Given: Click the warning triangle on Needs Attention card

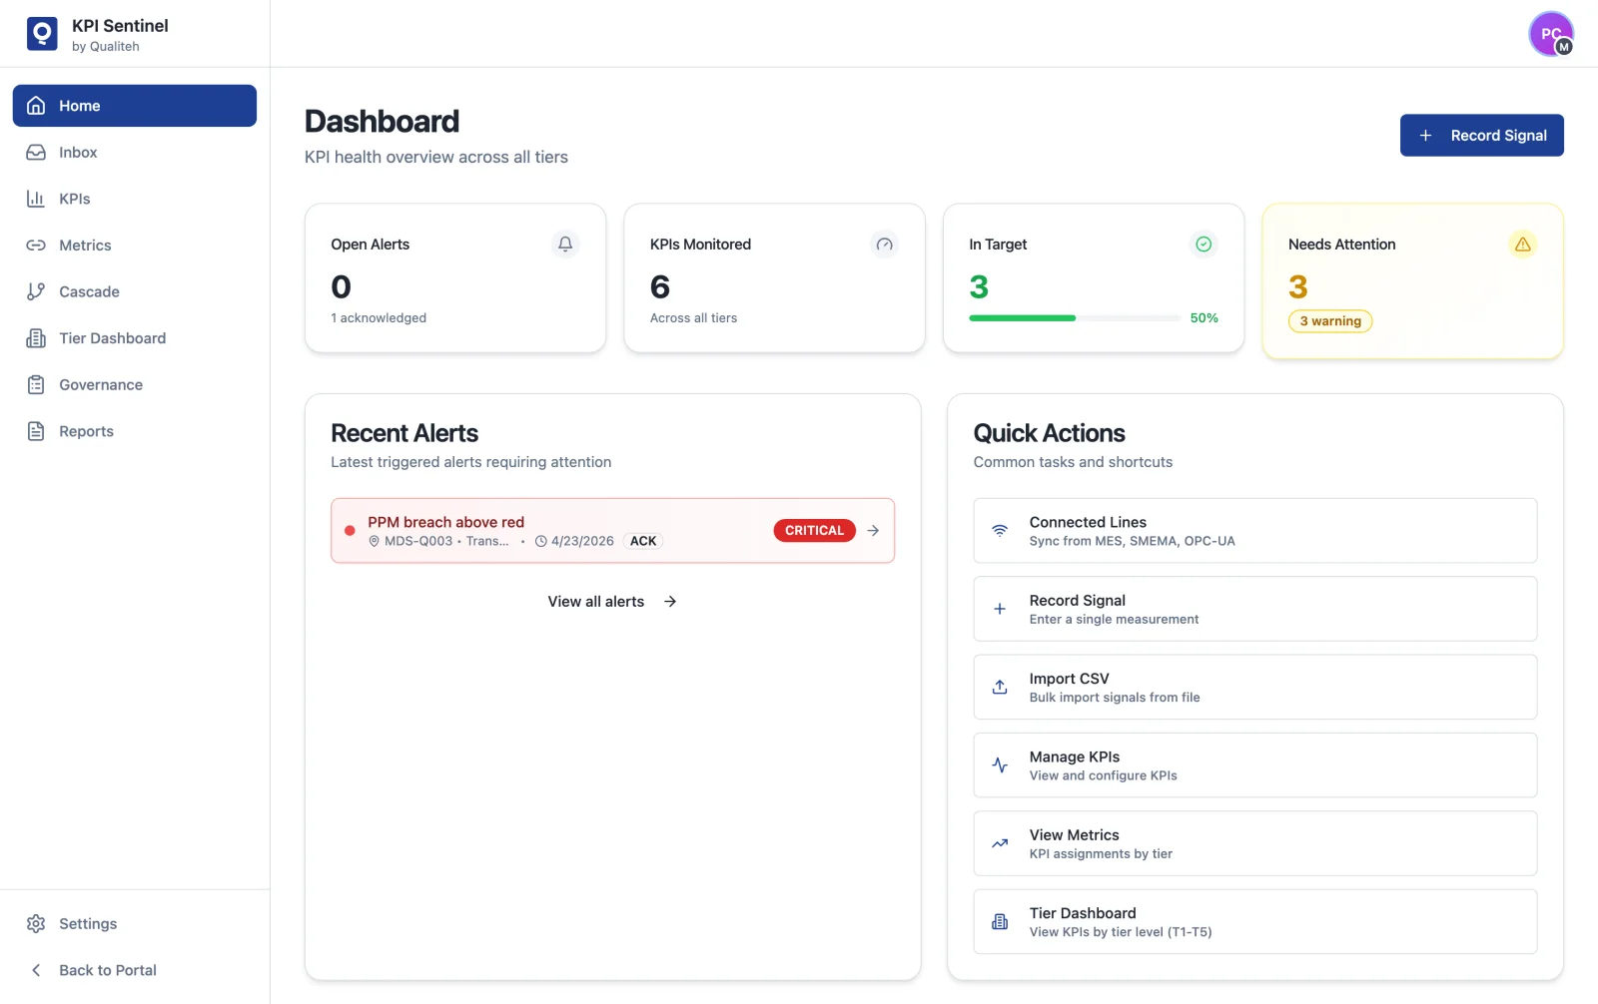Looking at the screenshot, I should (1523, 245).
